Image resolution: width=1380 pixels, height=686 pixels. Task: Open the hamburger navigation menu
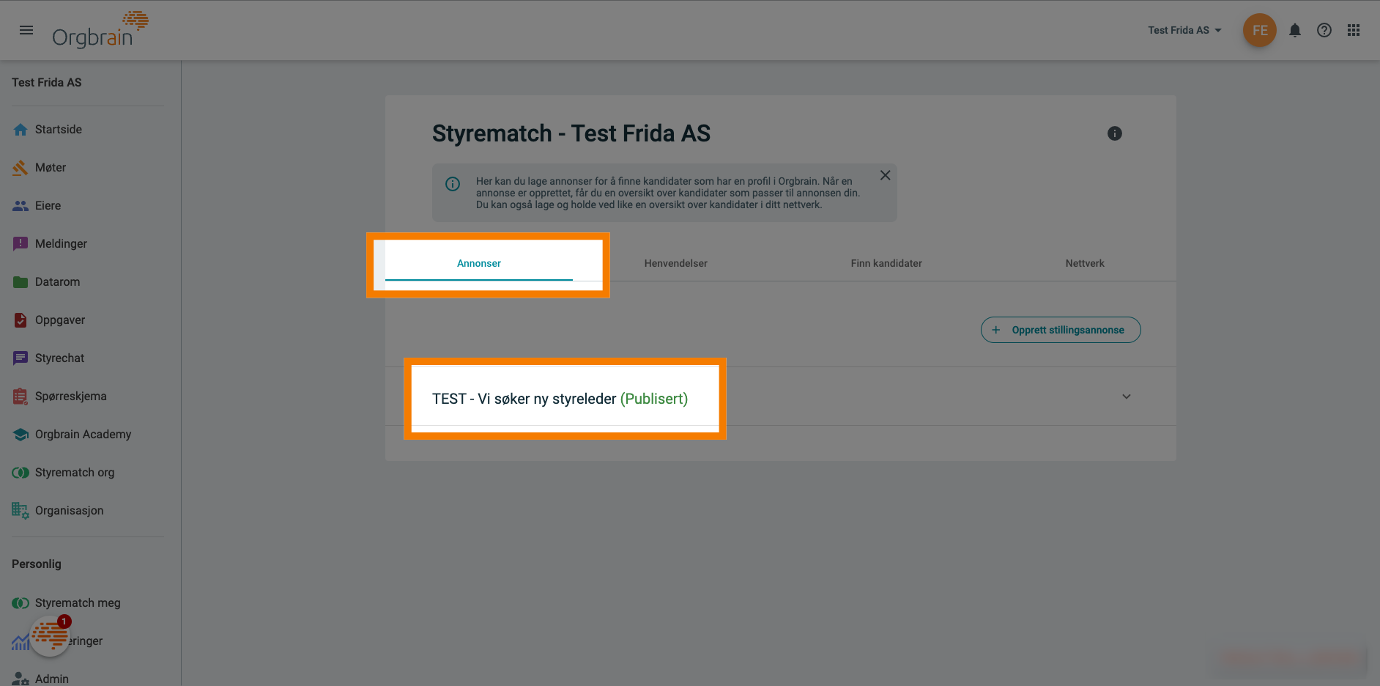tap(26, 30)
